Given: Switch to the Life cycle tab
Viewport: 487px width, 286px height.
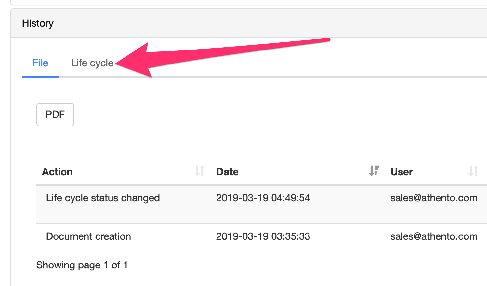Looking at the screenshot, I should pos(92,63).
